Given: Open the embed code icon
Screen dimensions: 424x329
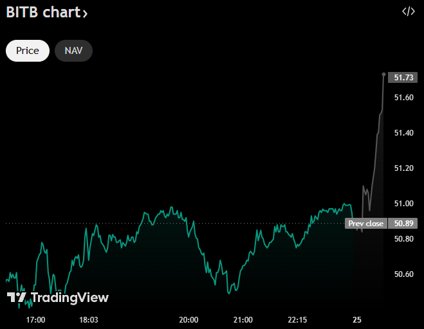Looking at the screenshot, I should [408, 12].
